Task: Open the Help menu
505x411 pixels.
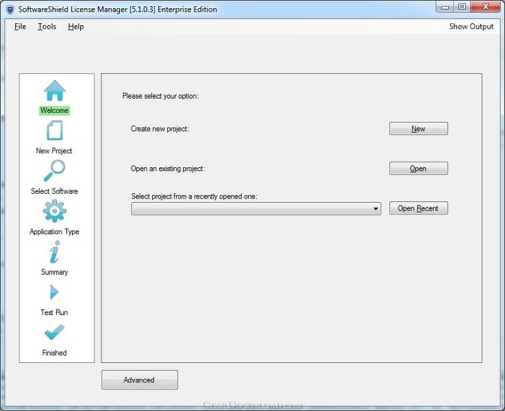Action: [75, 27]
